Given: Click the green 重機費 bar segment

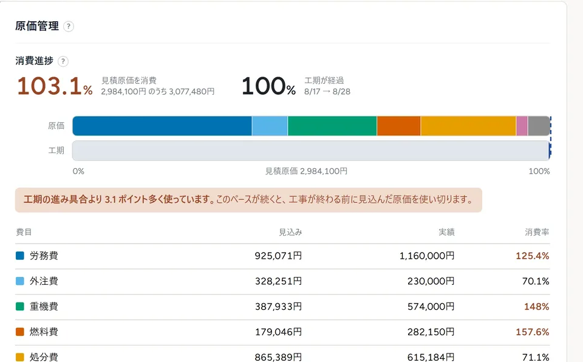Looking at the screenshot, I should [332, 126].
